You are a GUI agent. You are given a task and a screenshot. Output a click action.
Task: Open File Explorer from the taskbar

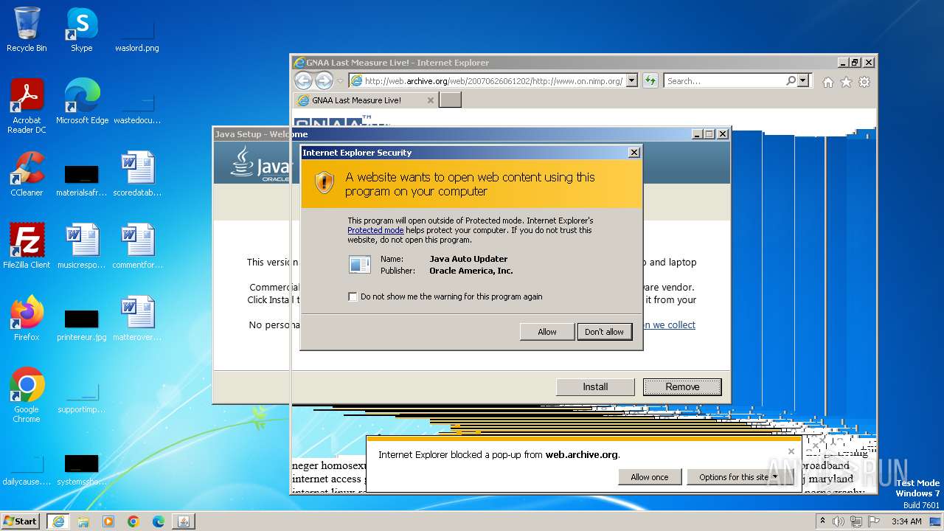[x=83, y=521]
